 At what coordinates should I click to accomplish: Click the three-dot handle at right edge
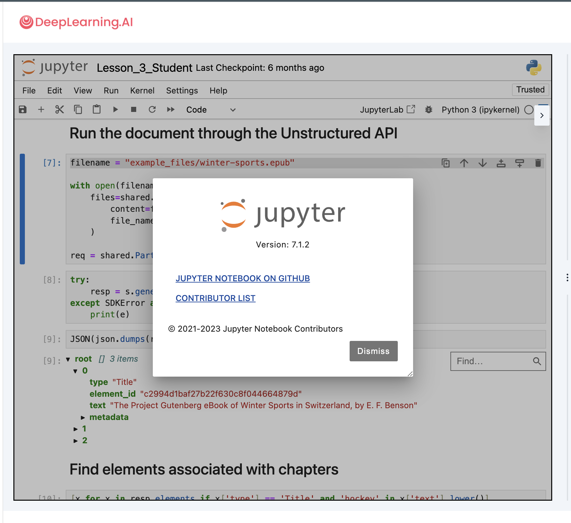click(x=567, y=277)
